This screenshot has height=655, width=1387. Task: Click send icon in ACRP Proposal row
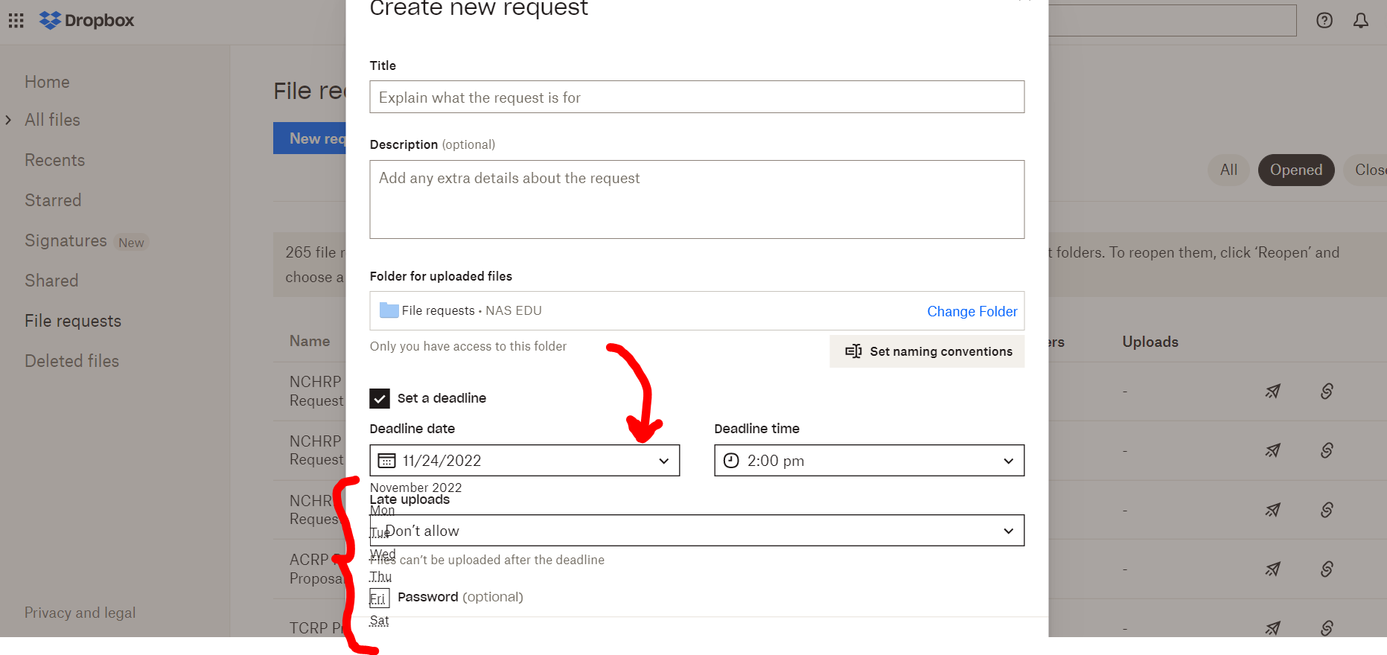[1273, 569]
